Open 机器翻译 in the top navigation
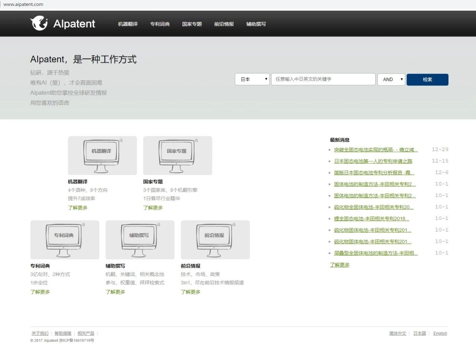 [128, 24]
